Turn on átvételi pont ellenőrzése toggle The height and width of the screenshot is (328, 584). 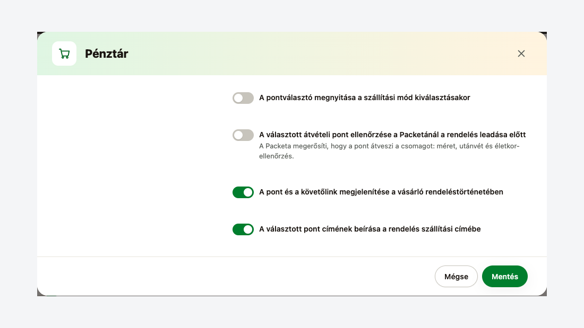coord(243,135)
